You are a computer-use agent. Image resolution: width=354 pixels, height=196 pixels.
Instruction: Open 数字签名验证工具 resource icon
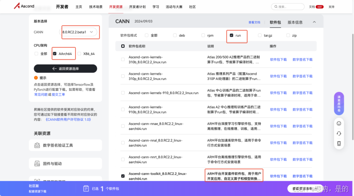pyautogui.click(x=37, y=145)
